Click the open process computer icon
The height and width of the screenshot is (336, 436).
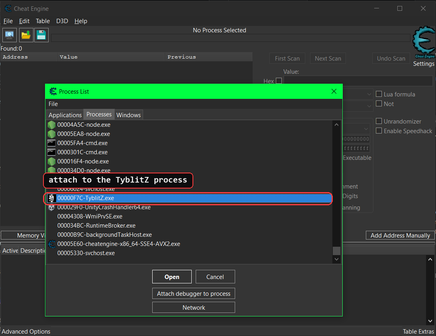pyautogui.click(x=10, y=35)
